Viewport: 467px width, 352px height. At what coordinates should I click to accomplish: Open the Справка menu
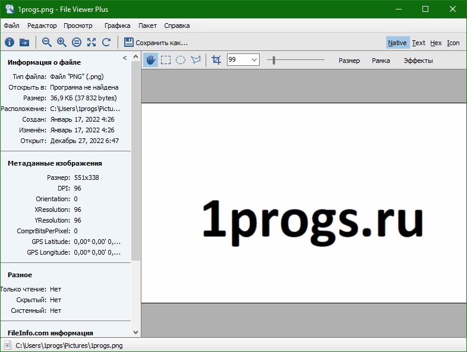click(177, 26)
